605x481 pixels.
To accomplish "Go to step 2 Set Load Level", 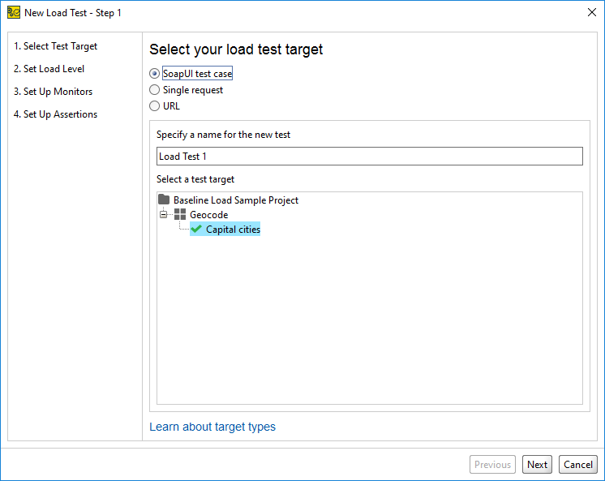I will pyautogui.click(x=49, y=69).
